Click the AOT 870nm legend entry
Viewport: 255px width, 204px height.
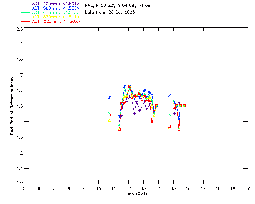pos(51,17)
